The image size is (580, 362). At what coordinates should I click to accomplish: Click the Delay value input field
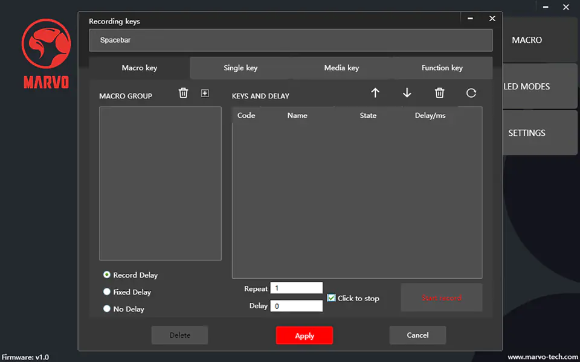[x=296, y=306]
